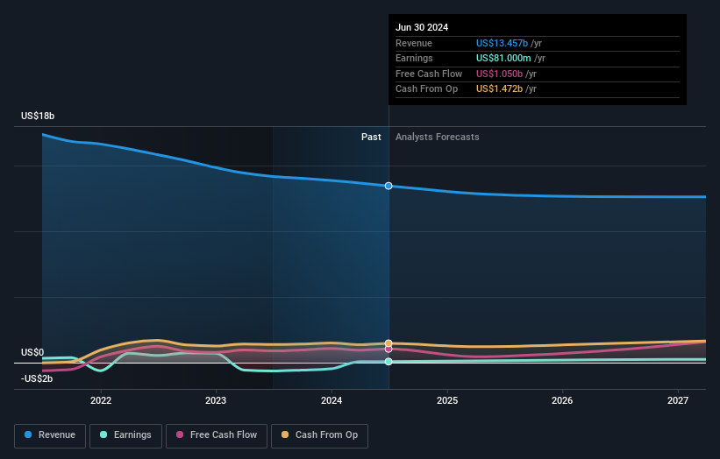Image resolution: width=720 pixels, height=459 pixels.
Task: Toggle the Cash From Op legend series
Action: tap(319, 435)
